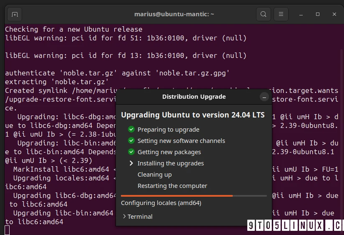Click the libEGL warning line for fd 51
Screen dimensions: 344x235
(x=126, y=38)
